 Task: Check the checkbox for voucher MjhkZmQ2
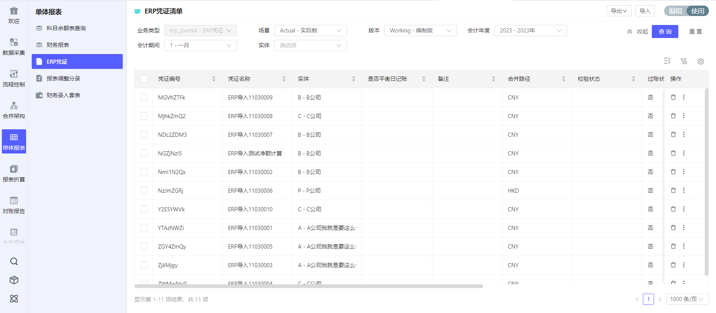click(144, 116)
